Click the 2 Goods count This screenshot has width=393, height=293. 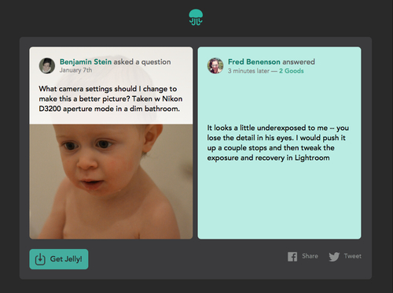(x=292, y=71)
